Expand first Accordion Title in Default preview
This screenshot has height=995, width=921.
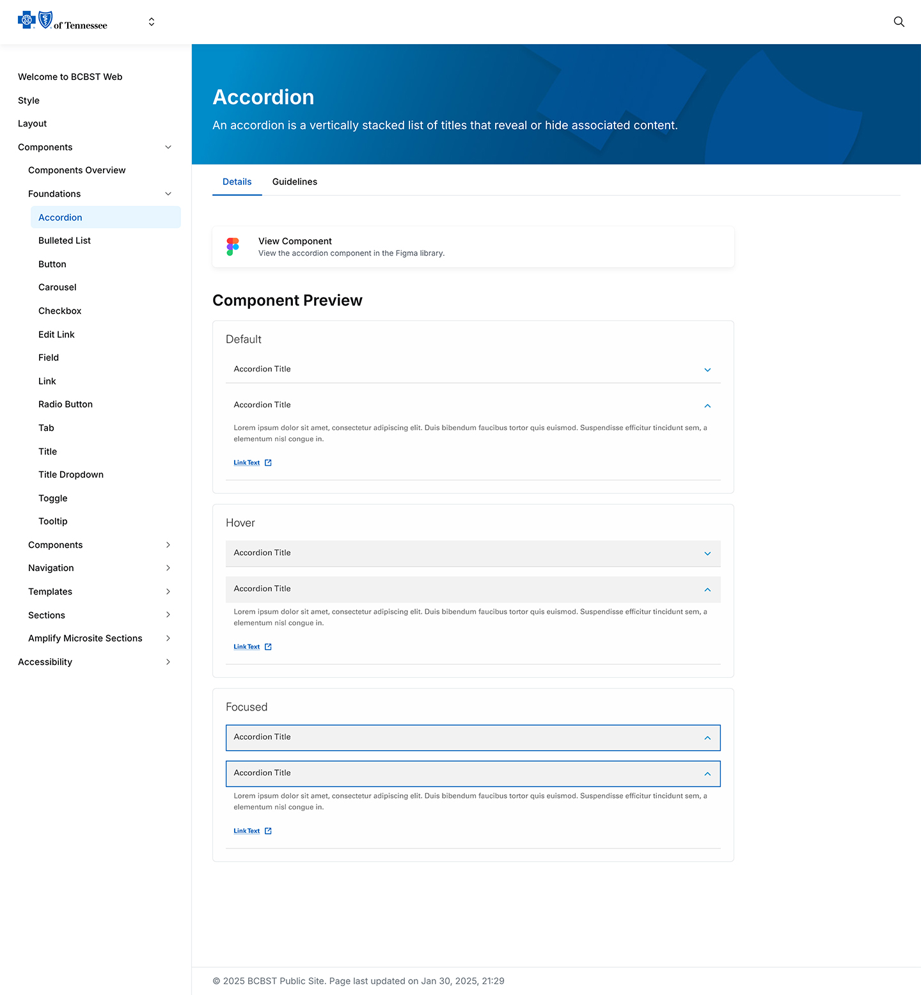[x=707, y=370]
